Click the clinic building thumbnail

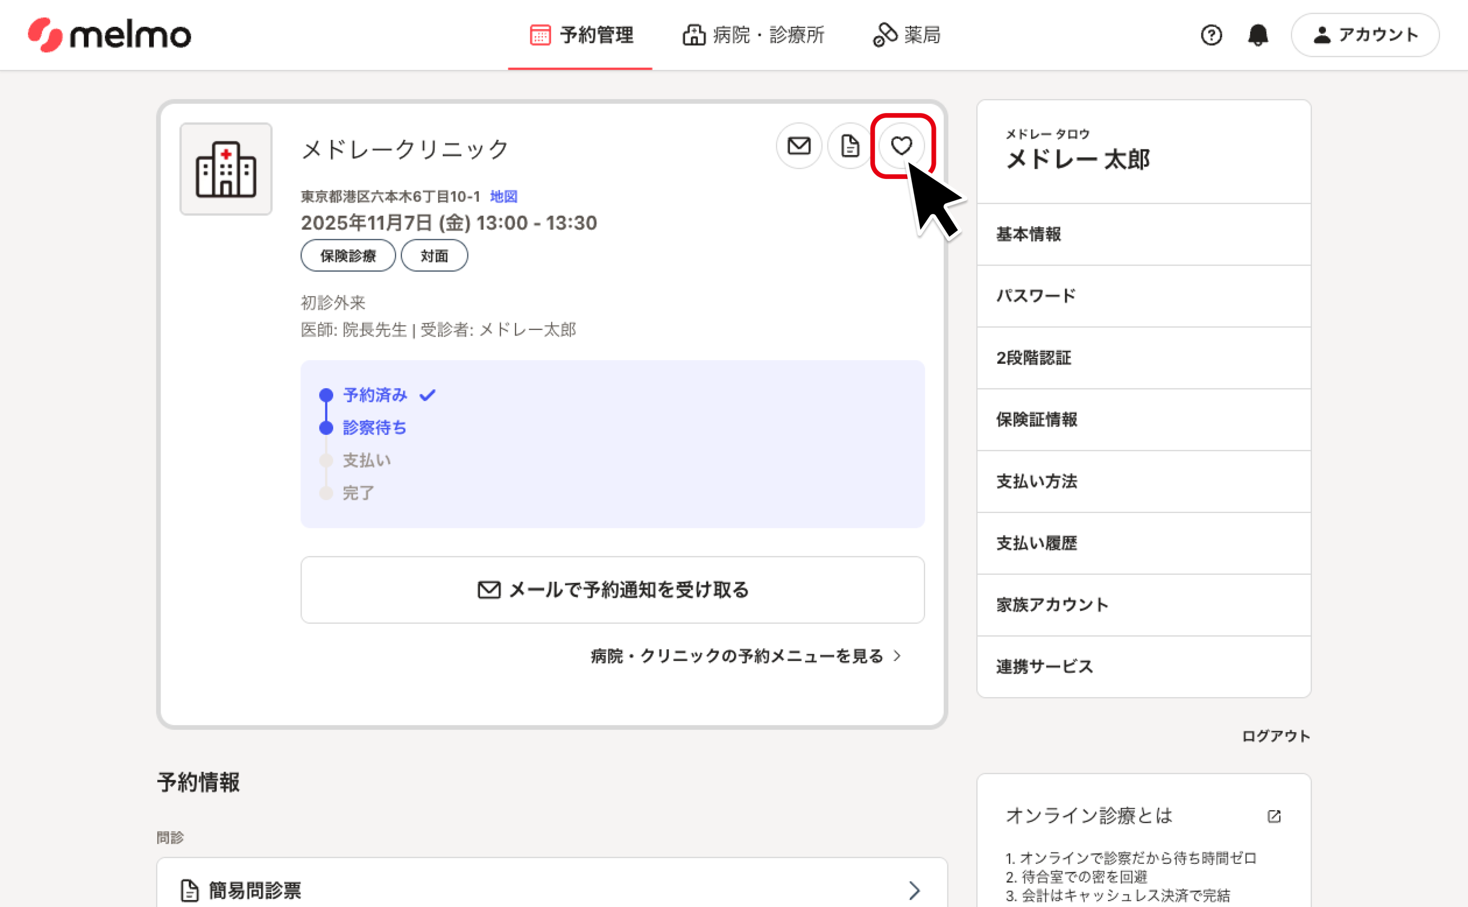point(226,169)
